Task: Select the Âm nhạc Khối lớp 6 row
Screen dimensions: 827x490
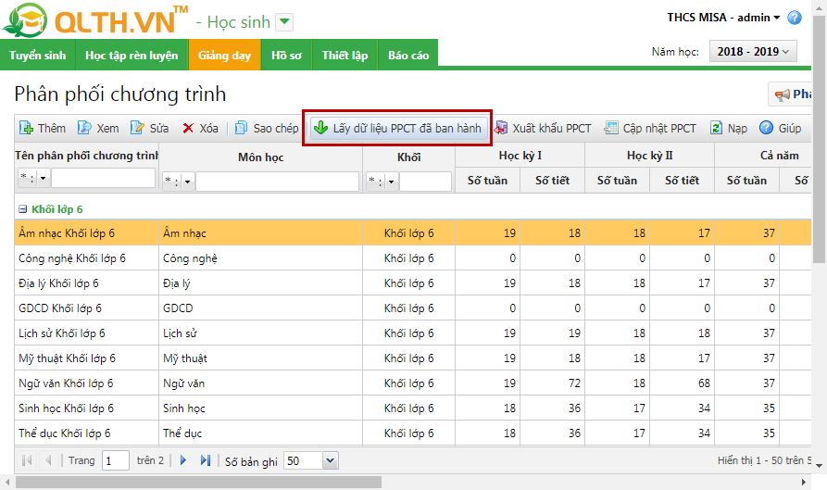Action: click(413, 232)
